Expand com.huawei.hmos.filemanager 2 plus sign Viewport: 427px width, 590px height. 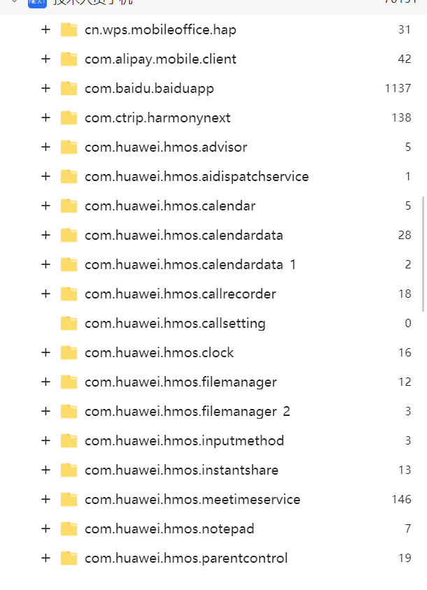point(45,411)
